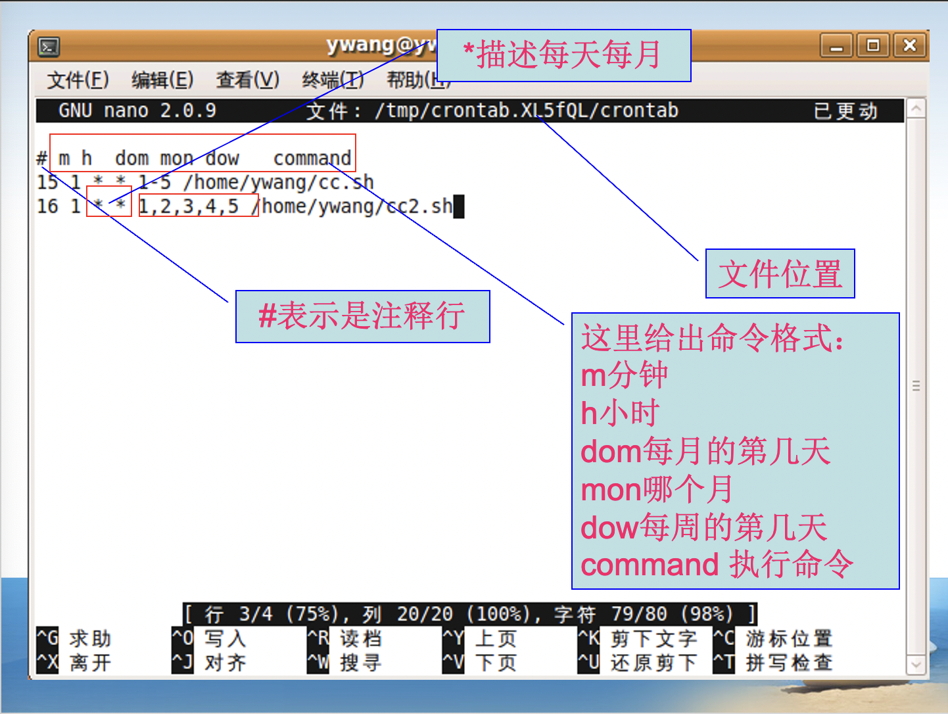This screenshot has height=714, width=948.
Task: Close the terminal window
Action: 910,46
